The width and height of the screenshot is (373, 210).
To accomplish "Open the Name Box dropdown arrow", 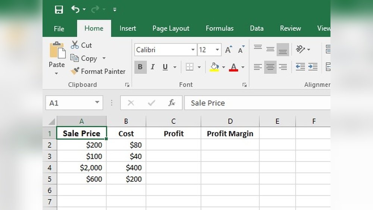I will [x=97, y=103].
